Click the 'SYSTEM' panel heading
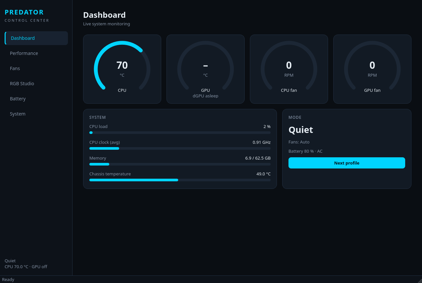The height and width of the screenshot is (283, 422). pos(98,117)
